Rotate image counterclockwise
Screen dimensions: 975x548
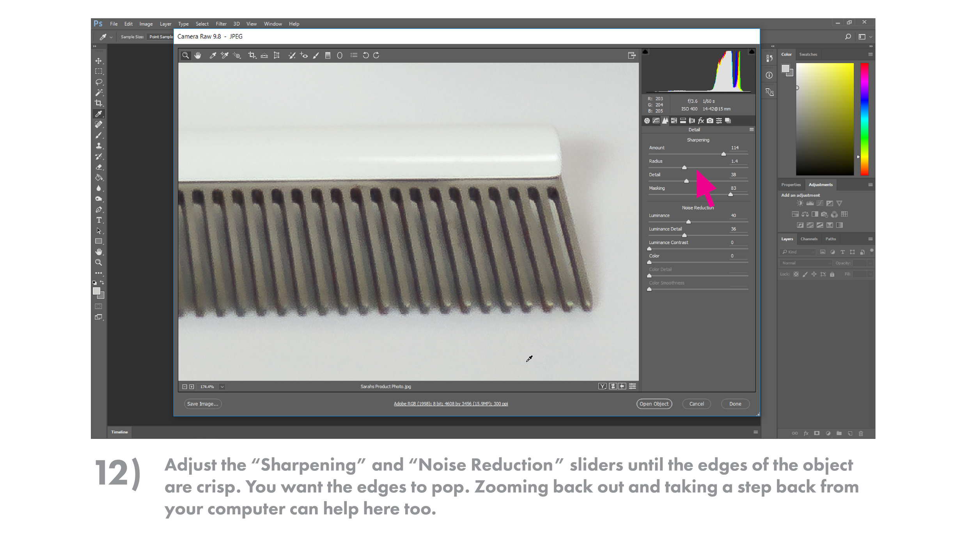coord(365,55)
